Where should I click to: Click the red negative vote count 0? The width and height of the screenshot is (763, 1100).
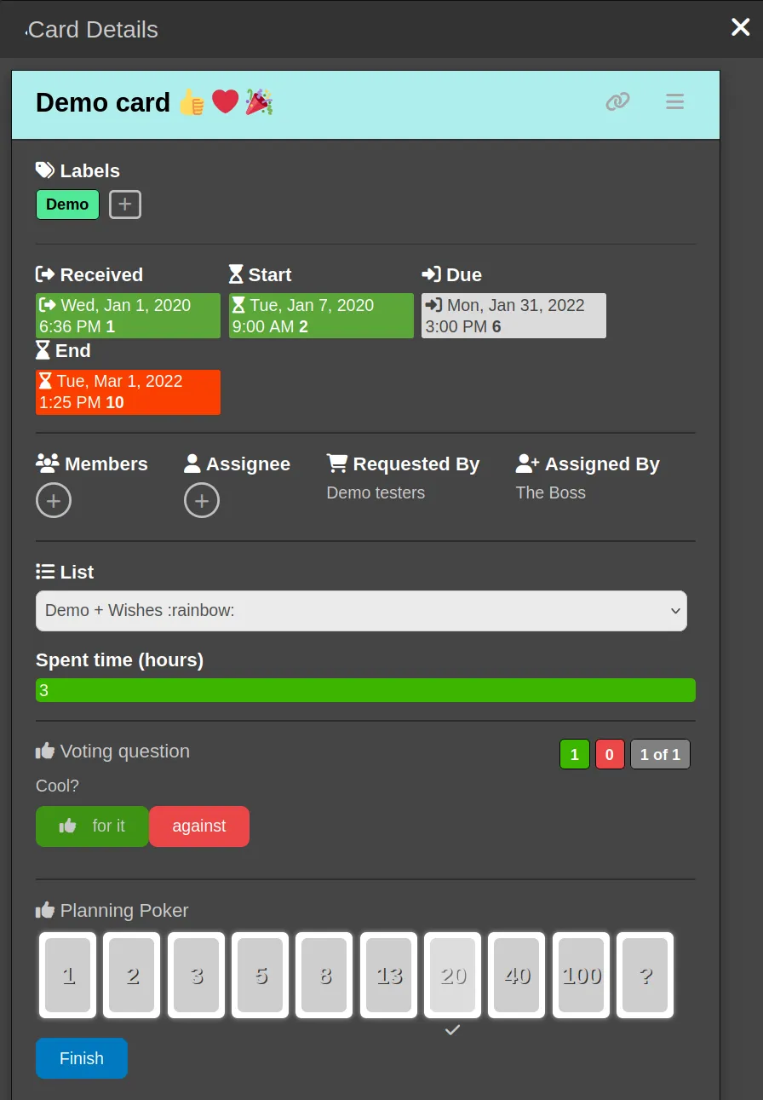[610, 755]
